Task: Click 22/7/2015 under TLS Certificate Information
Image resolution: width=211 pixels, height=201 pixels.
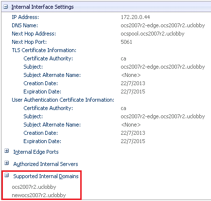Action: pos(133,91)
